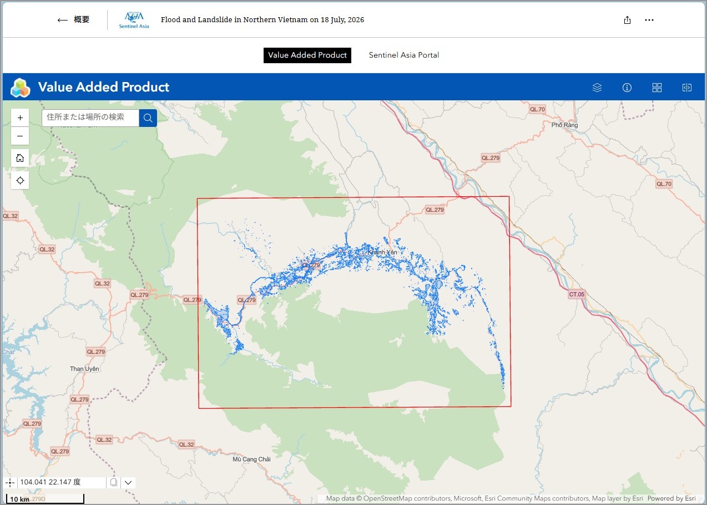This screenshot has height=505, width=707.
Task: Copy the displayed coordinates
Action: point(114,482)
